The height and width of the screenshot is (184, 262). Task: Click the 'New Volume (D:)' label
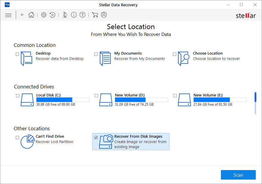coord(130,95)
